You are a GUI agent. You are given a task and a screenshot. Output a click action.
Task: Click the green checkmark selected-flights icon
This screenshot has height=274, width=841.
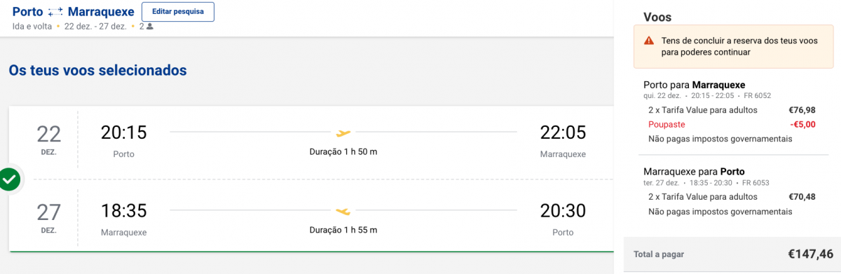tap(10, 179)
